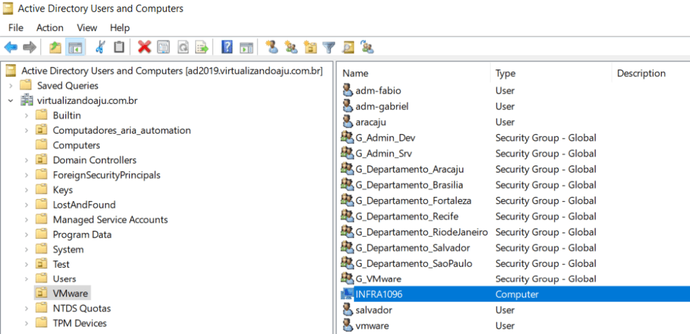The height and width of the screenshot is (334, 690).
Task: Click the Back arrow in toolbar
Action: (11, 47)
